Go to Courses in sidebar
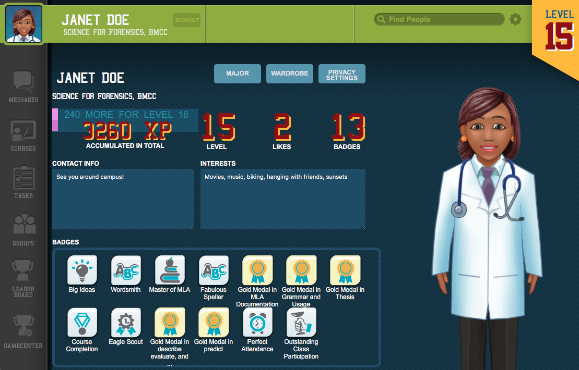 (23, 132)
